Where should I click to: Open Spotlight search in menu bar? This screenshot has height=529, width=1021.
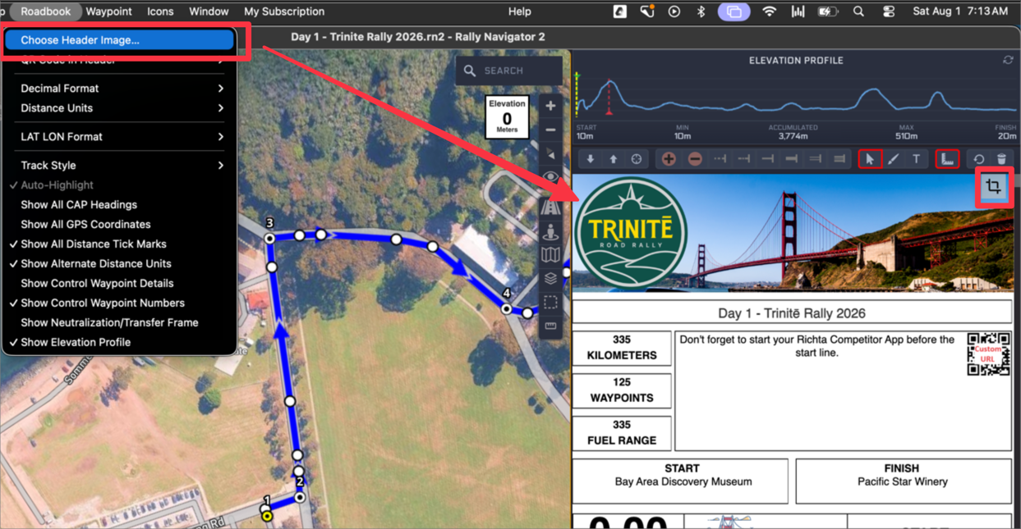click(x=858, y=11)
